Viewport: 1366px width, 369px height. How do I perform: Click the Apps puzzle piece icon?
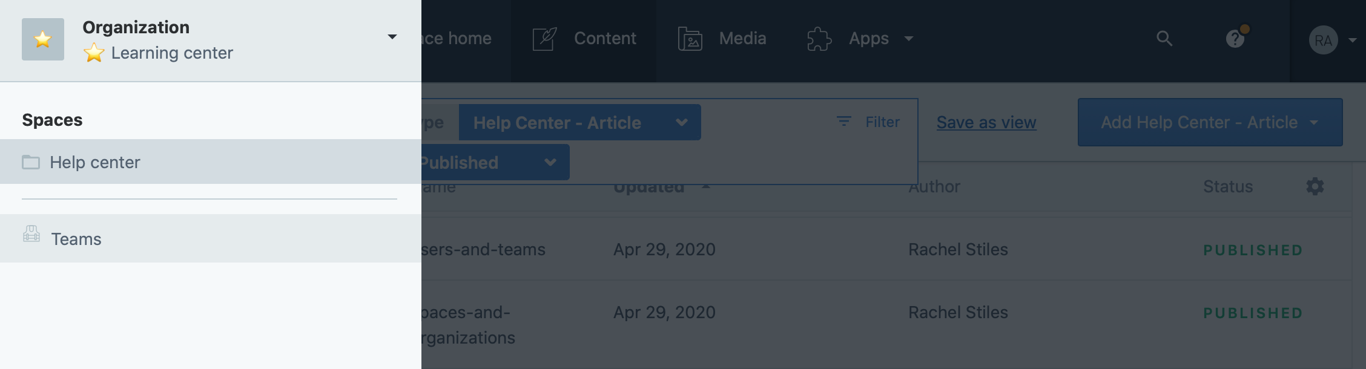pos(819,39)
